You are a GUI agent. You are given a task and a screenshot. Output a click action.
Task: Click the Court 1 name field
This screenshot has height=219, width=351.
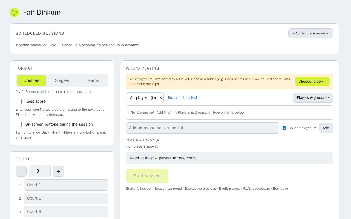(66, 185)
